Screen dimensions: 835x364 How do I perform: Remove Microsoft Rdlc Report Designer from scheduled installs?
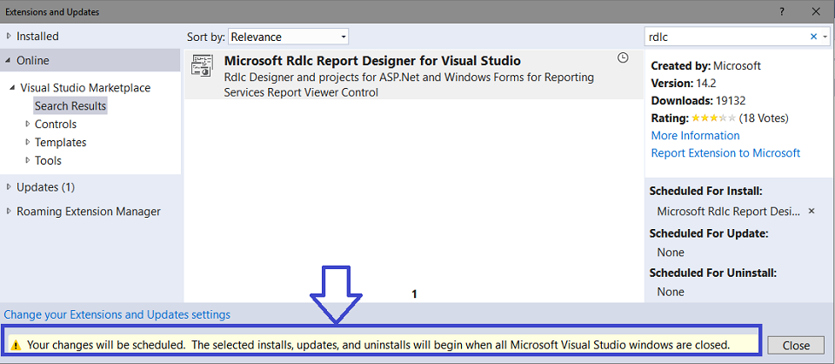coord(812,211)
